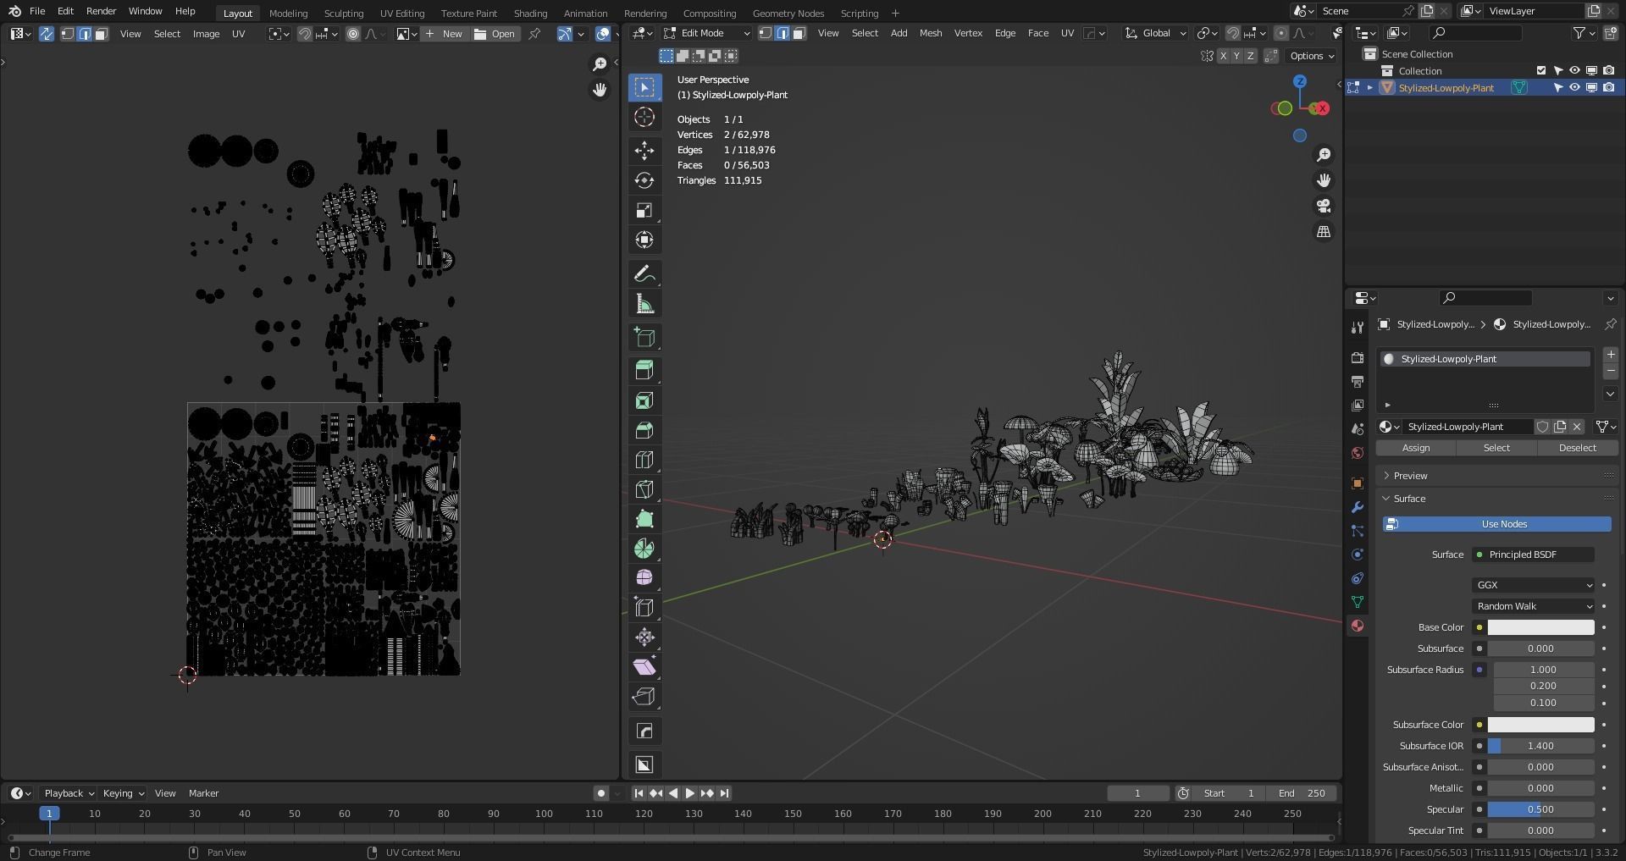Choose the Knife tool
The image size is (1626, 861).
click(644, 489)
